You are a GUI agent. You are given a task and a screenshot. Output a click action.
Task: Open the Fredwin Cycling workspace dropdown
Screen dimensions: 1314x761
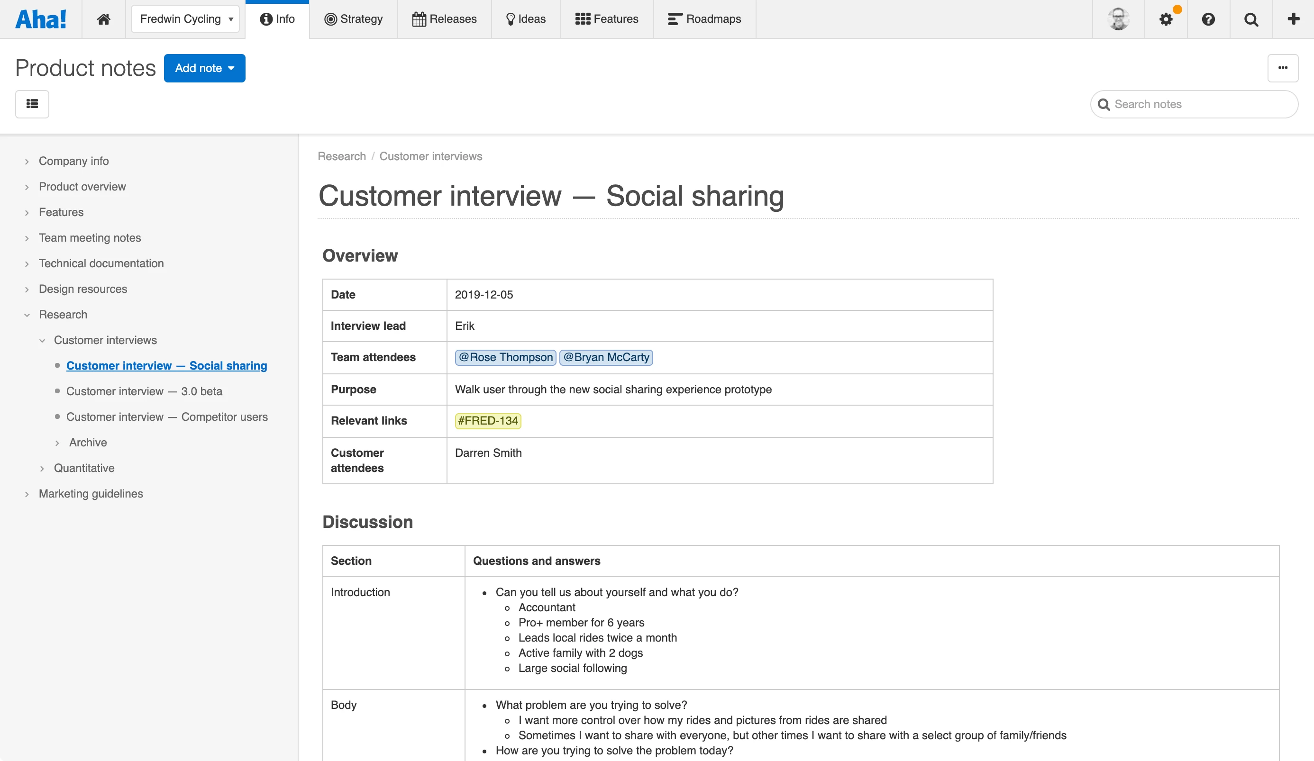pos(185,19)
